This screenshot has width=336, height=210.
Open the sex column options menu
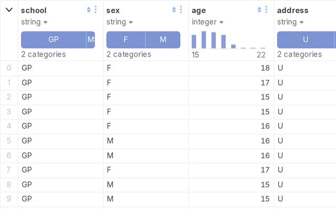[x=181, y=9]
